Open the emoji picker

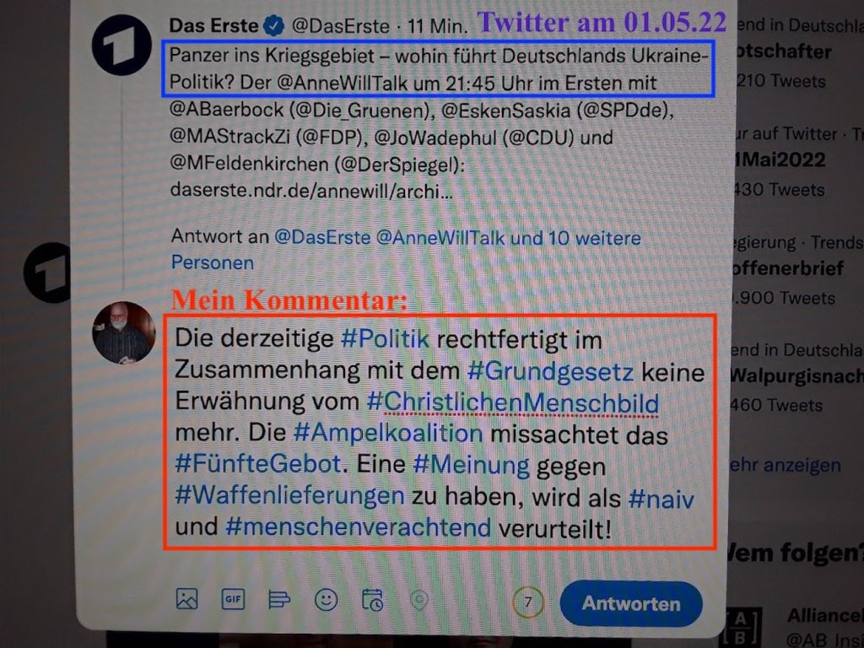click(x=326, y=600)
